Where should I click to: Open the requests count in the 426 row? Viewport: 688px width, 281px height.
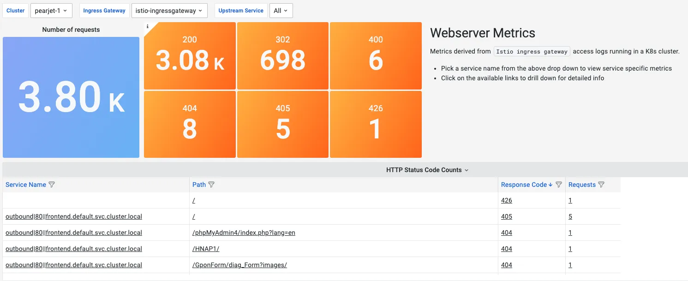coord(570,200)
